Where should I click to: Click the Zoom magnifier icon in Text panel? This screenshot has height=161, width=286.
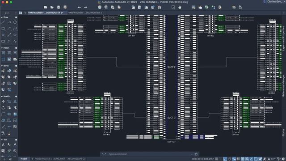tap(15, 151)
